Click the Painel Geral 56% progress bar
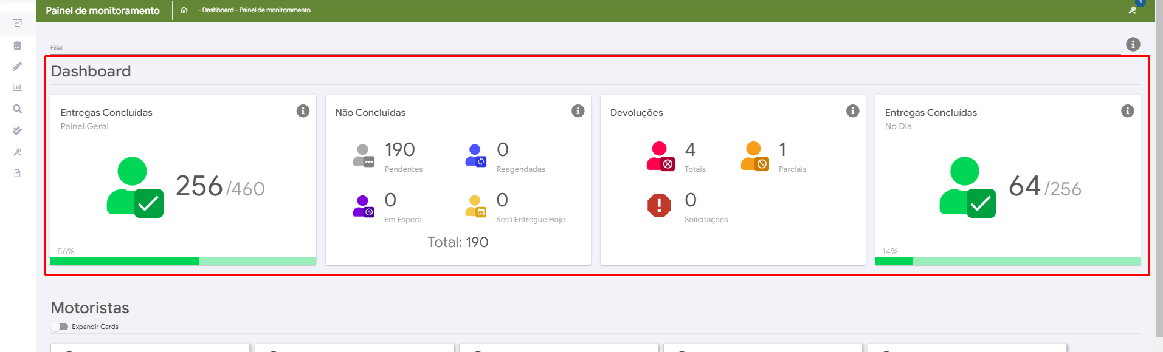The width and height of the screenshot is (1163, 352). point(183,261)
